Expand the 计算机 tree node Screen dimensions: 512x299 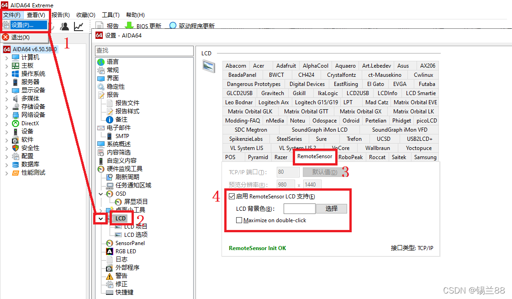(6, 58)
